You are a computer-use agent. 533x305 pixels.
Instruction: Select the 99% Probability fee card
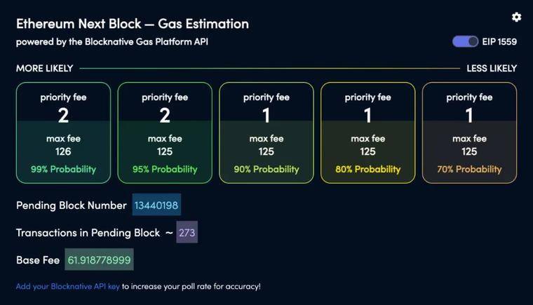(x=63, y=133)
